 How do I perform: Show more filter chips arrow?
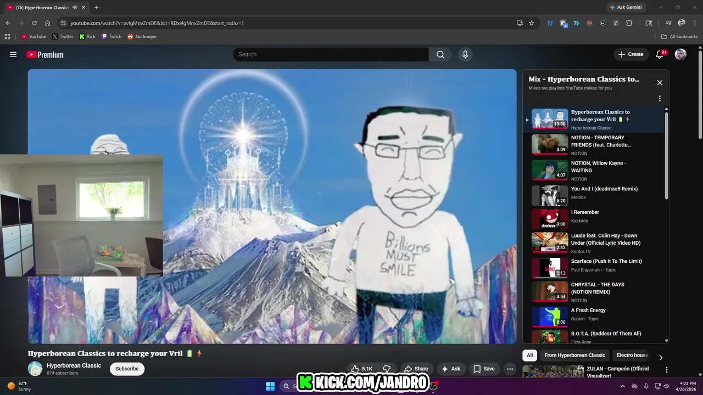click(661, 357)
